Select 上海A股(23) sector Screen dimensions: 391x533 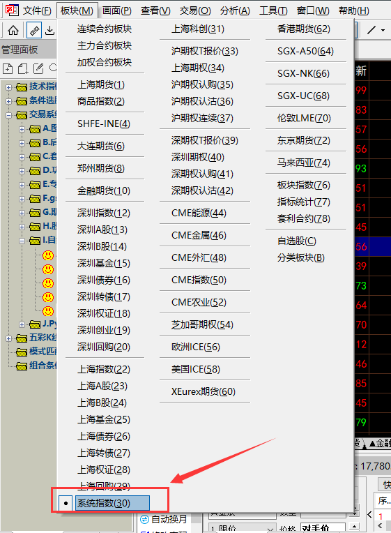tap(102, 386)
